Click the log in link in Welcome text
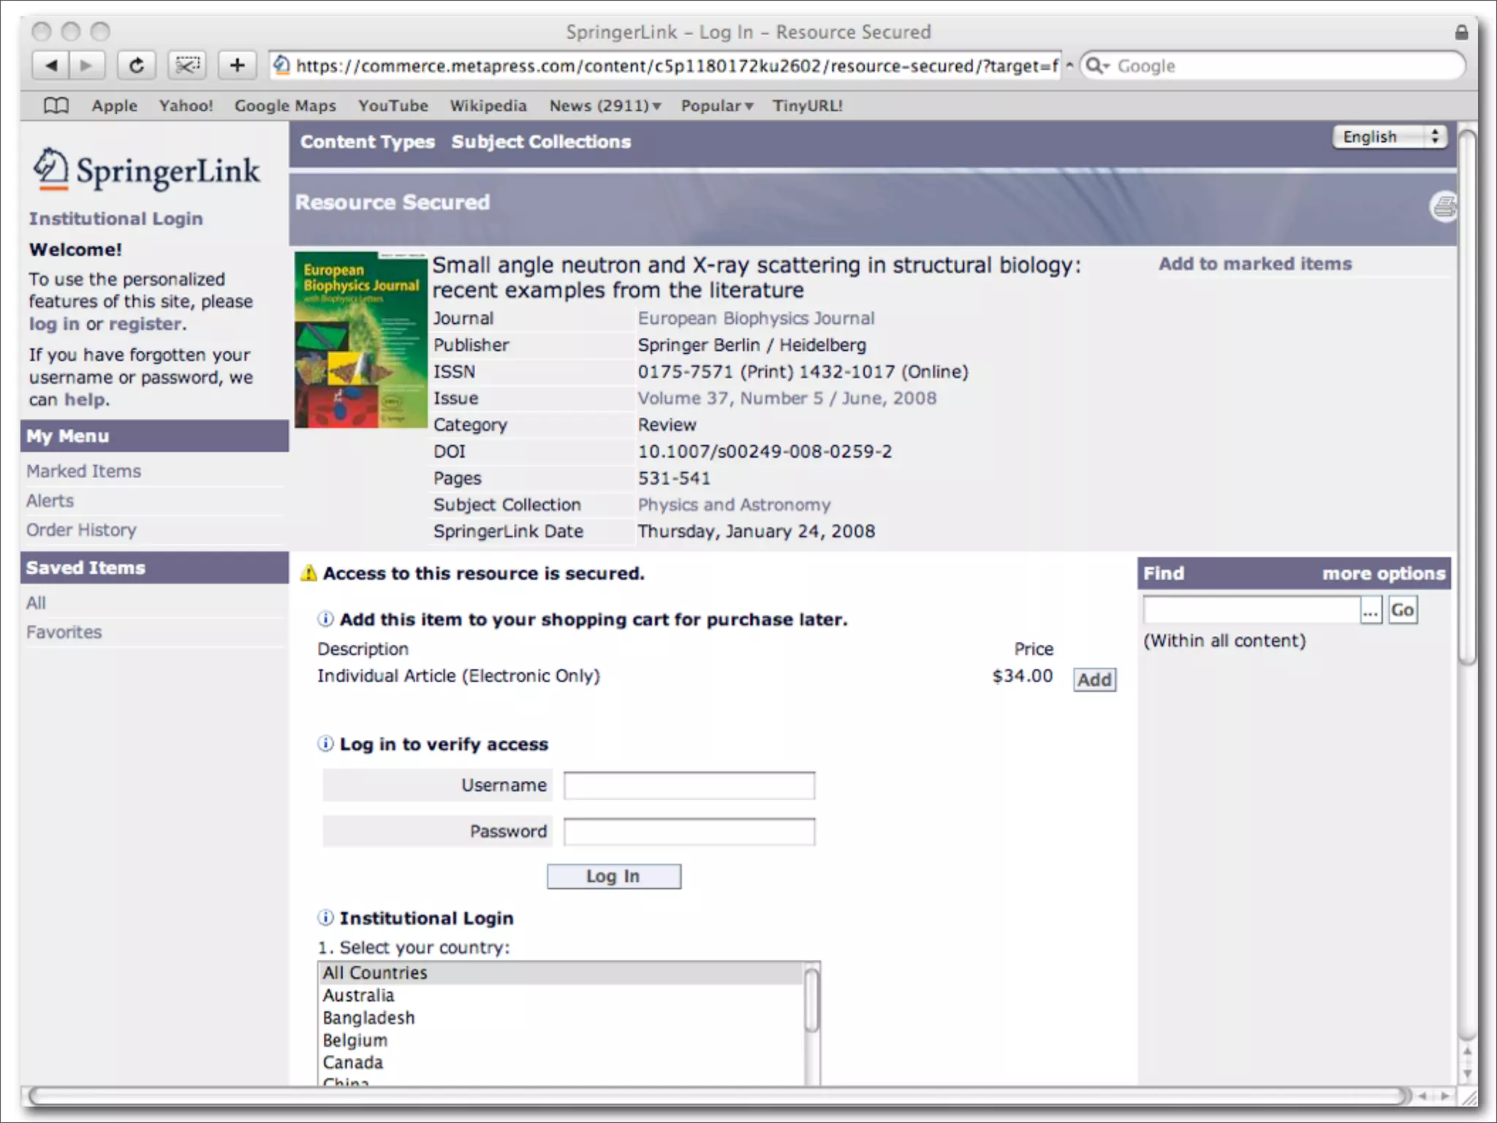1497x1123 pixels. tap(54, 324)
